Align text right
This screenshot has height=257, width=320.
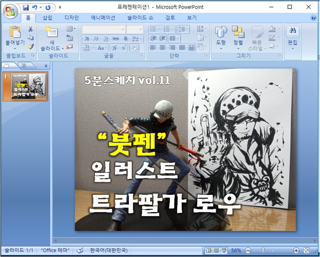click(x=172, y=48)
